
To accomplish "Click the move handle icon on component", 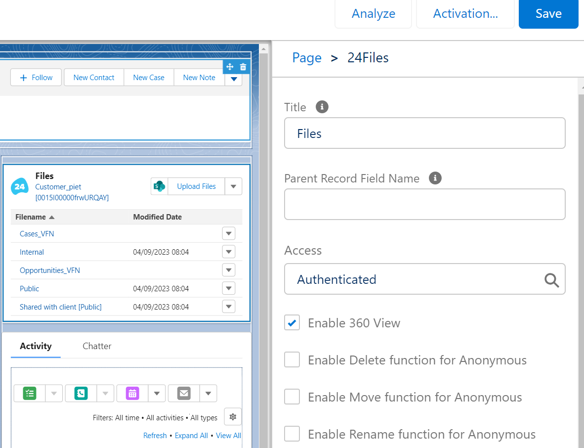I will (230, 67).
